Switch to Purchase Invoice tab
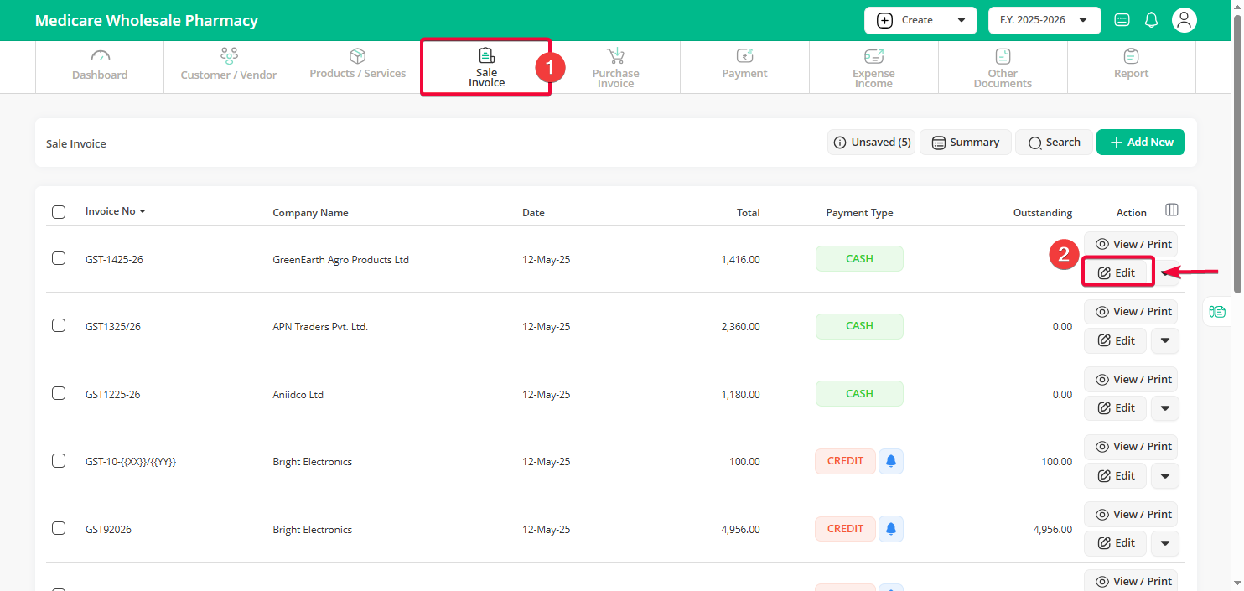1244x591 pixels. 615,67
